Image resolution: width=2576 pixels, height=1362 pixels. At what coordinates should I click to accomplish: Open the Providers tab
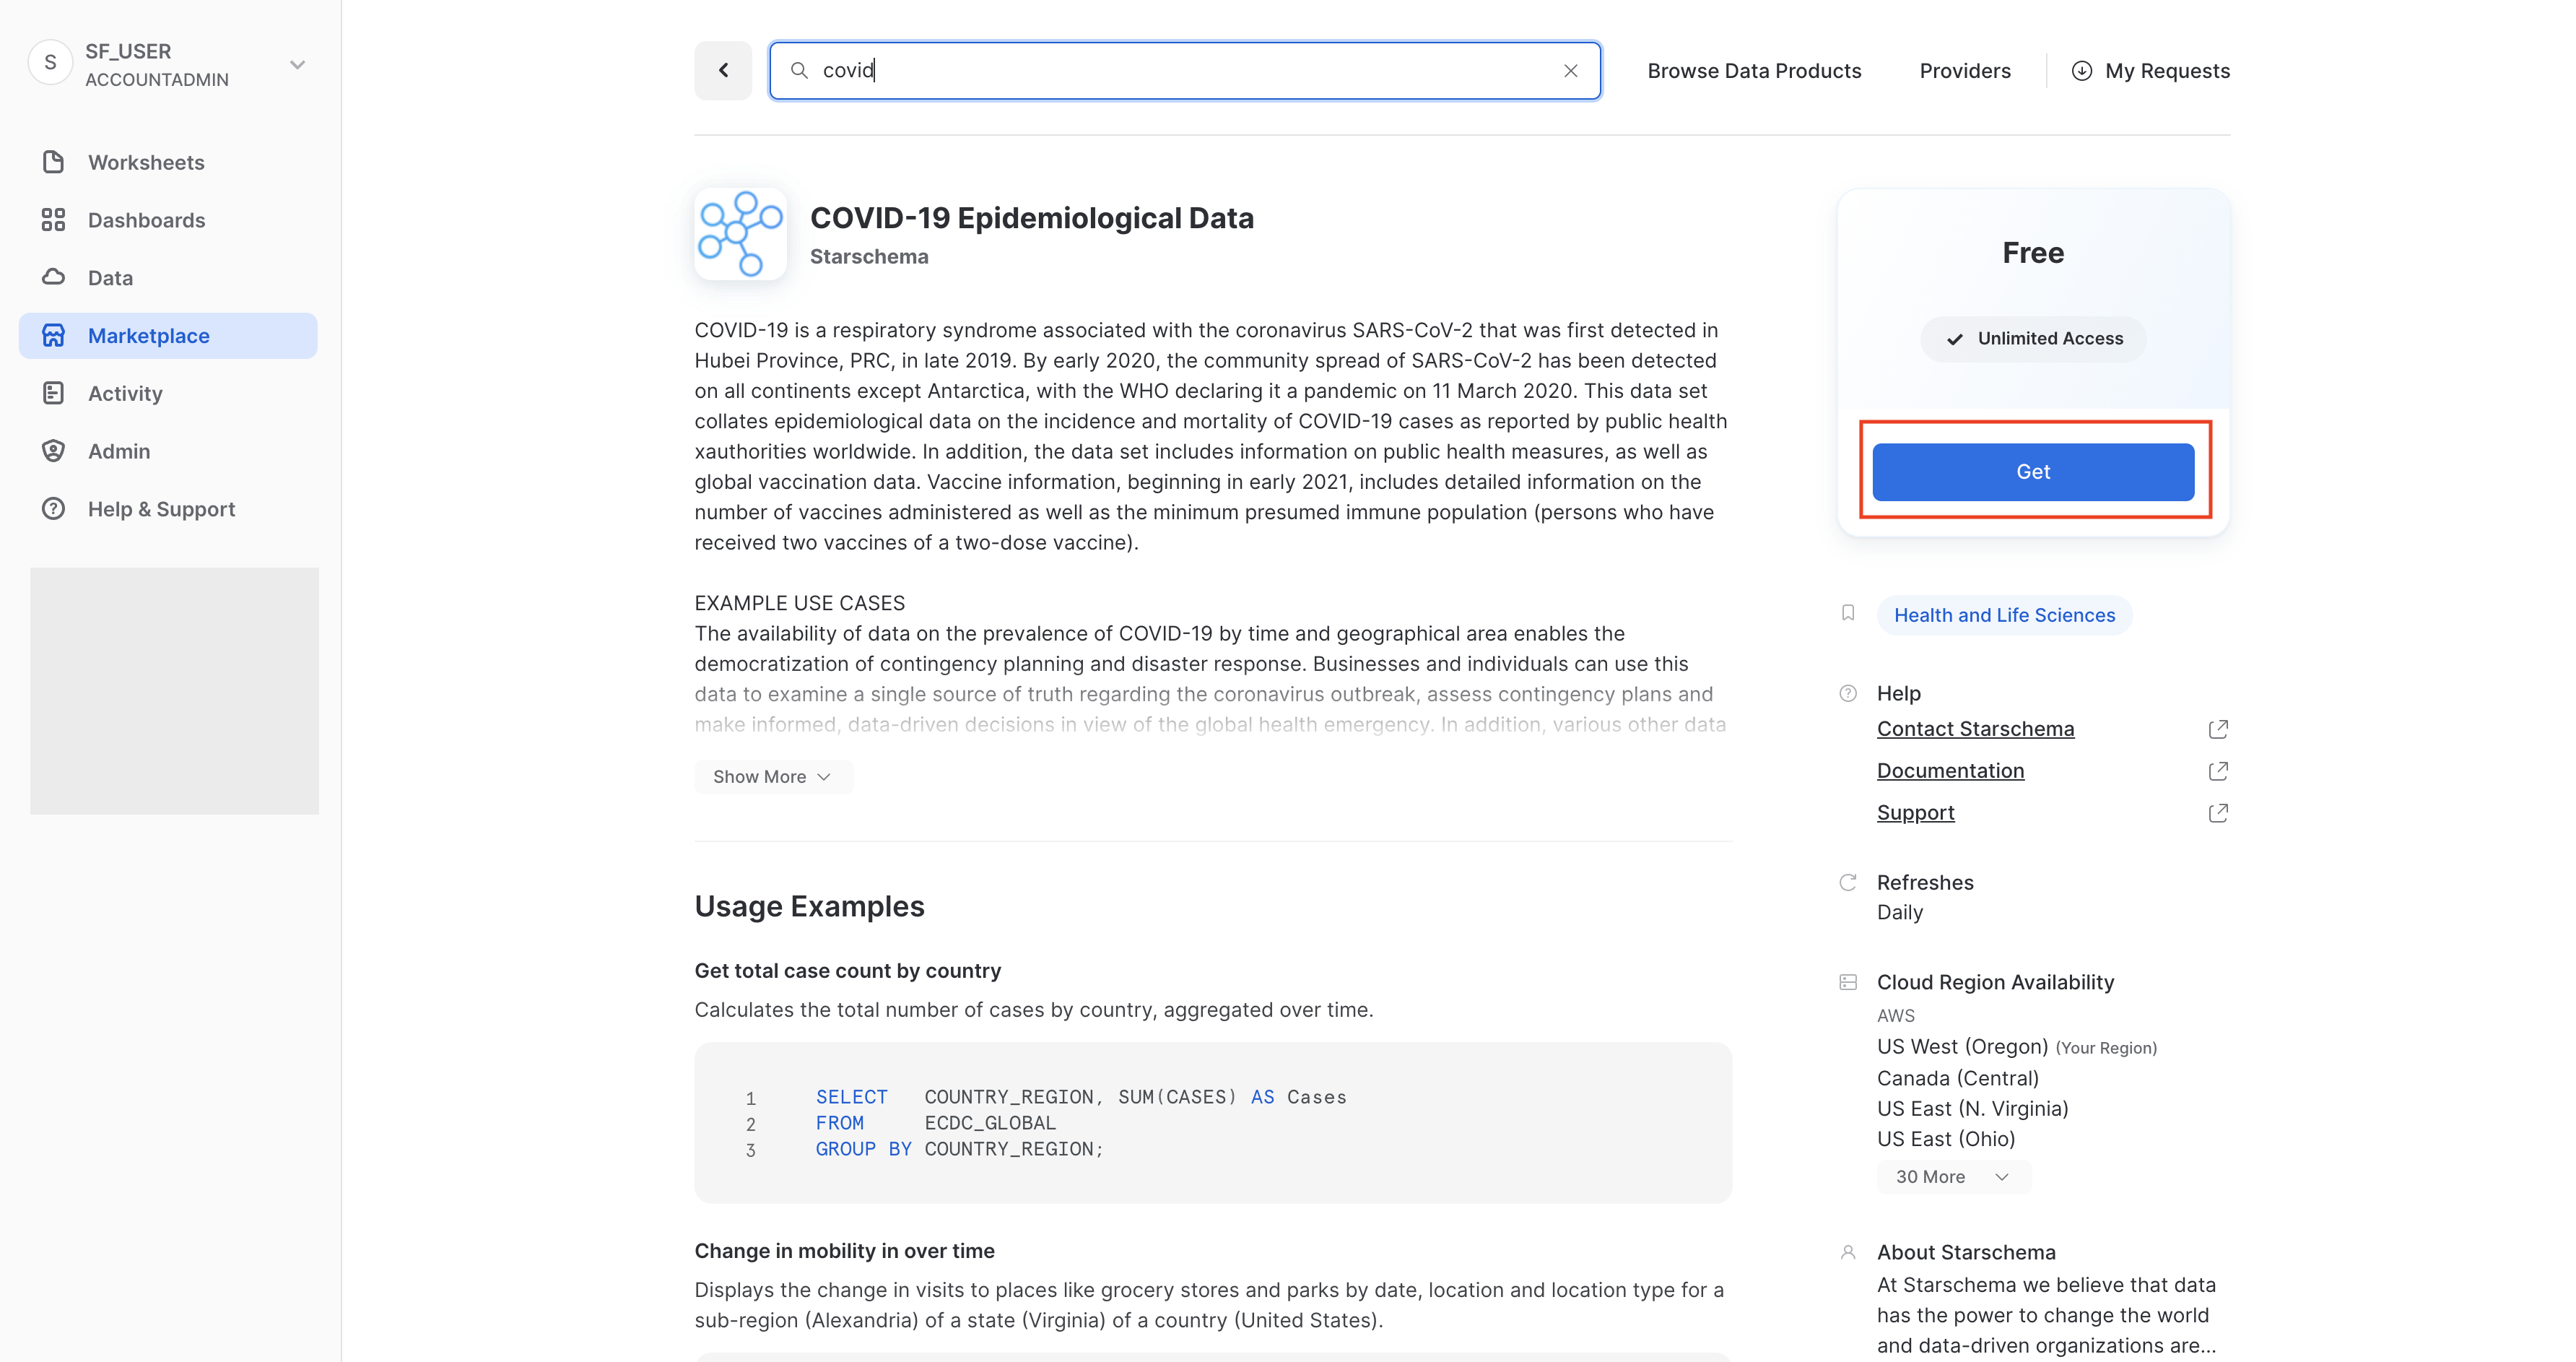pyautogui.click(x=1964, y=71)
